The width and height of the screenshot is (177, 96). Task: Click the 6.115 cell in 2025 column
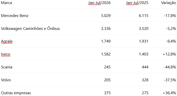(144, 15)
